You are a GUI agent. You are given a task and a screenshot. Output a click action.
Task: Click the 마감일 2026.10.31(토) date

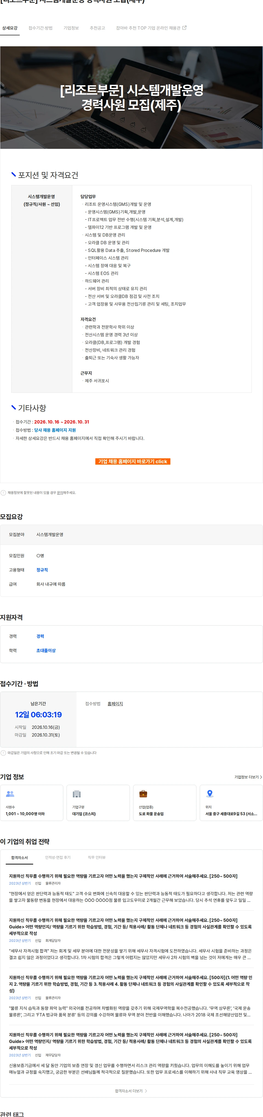click(x=46, y=735)
